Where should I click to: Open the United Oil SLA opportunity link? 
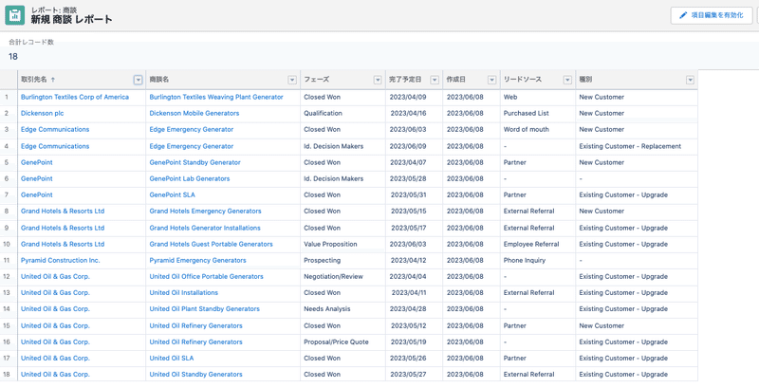172,359
